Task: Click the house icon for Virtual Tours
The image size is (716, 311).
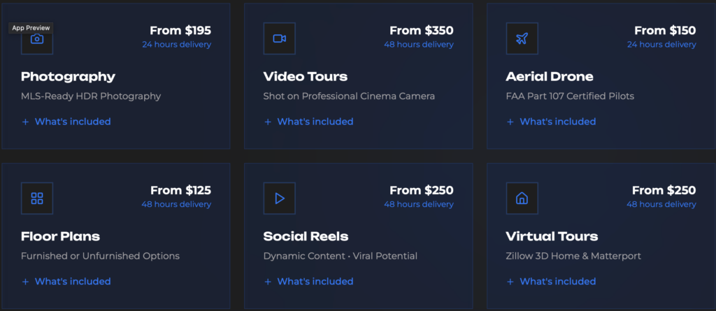Action: pyautogui.click(x=522, y=198)
